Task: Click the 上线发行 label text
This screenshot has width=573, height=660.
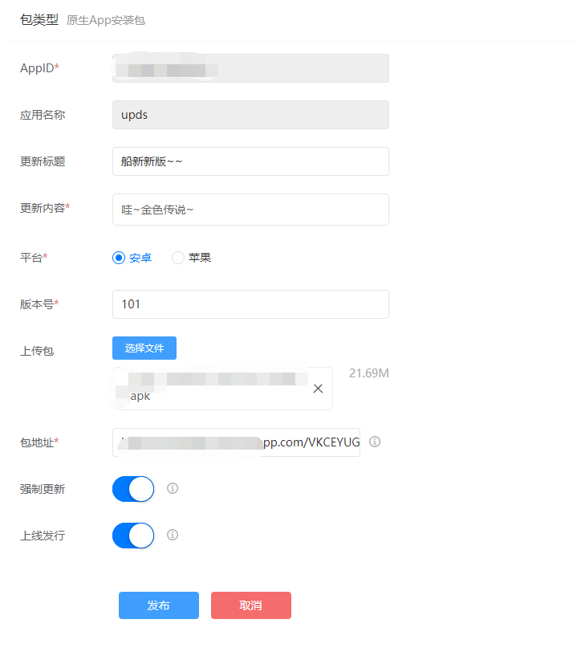Action: point(43,536)
